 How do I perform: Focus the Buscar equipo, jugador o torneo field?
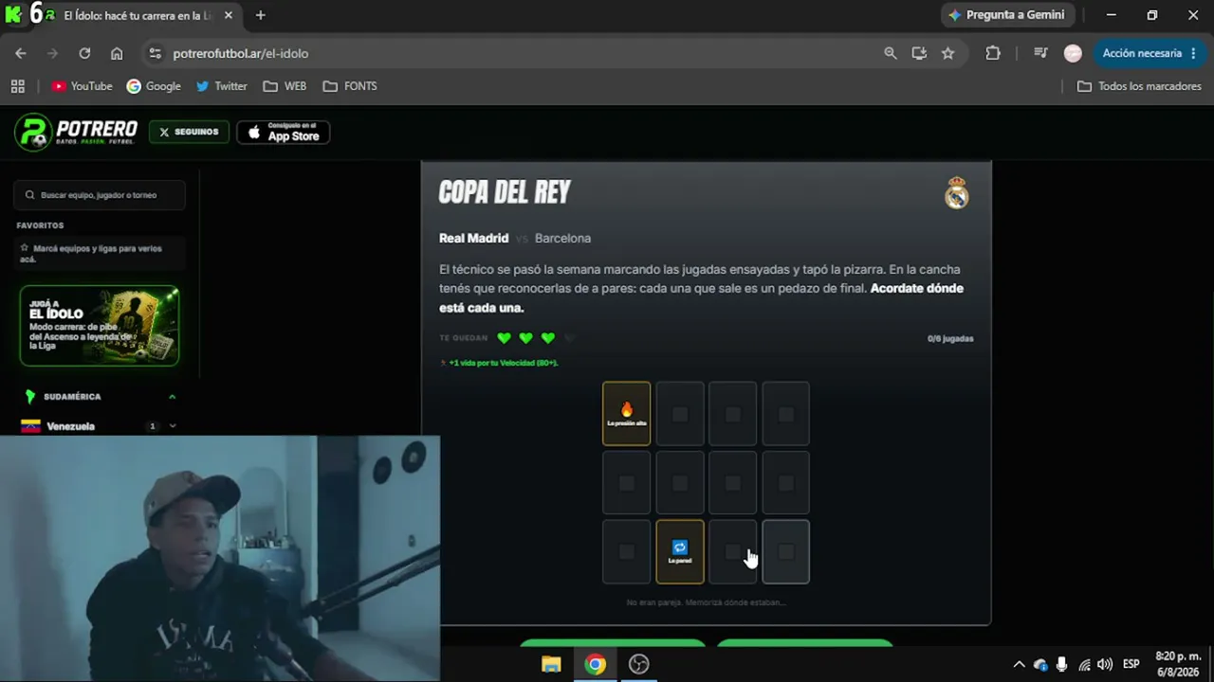[100, 195]
